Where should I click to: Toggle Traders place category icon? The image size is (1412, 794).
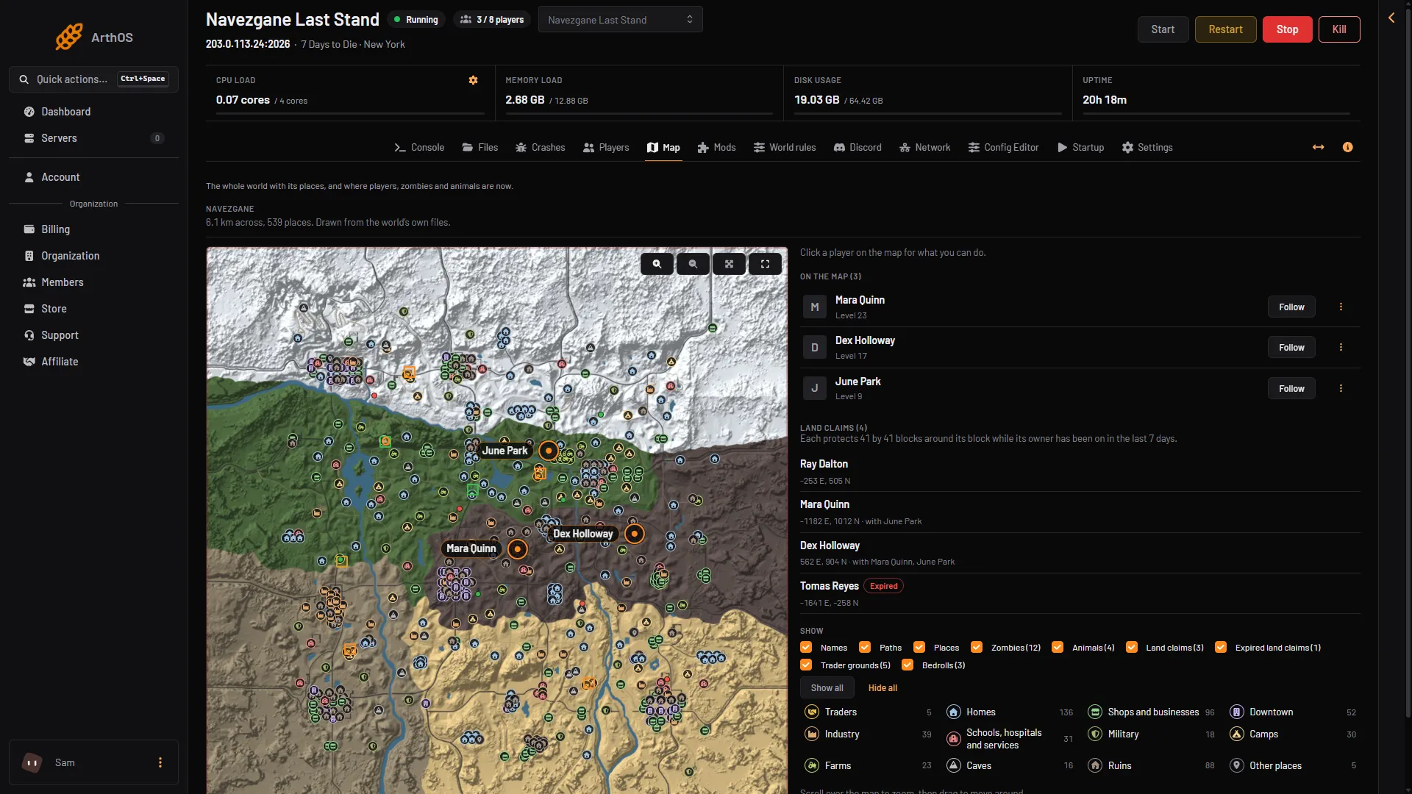click(812, 712)
